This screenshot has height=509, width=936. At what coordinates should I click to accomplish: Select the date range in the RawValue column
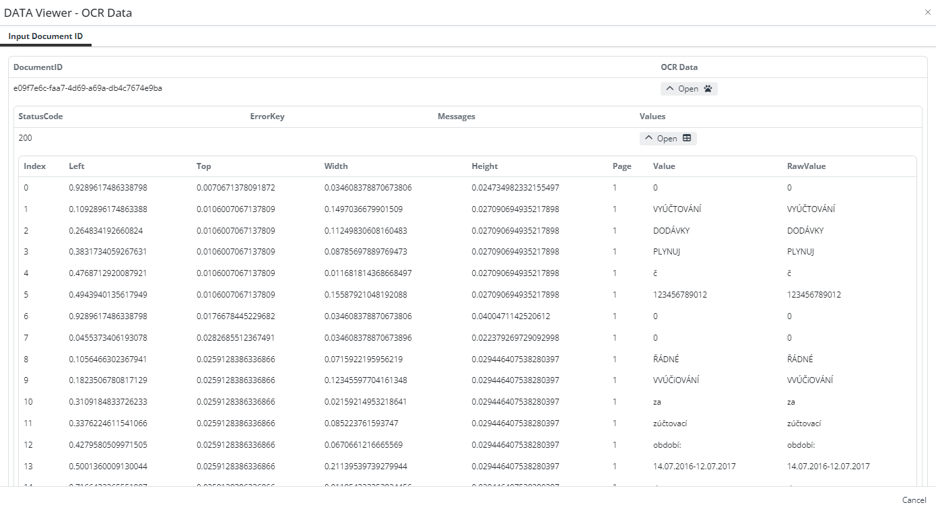[x=828, y=467]
